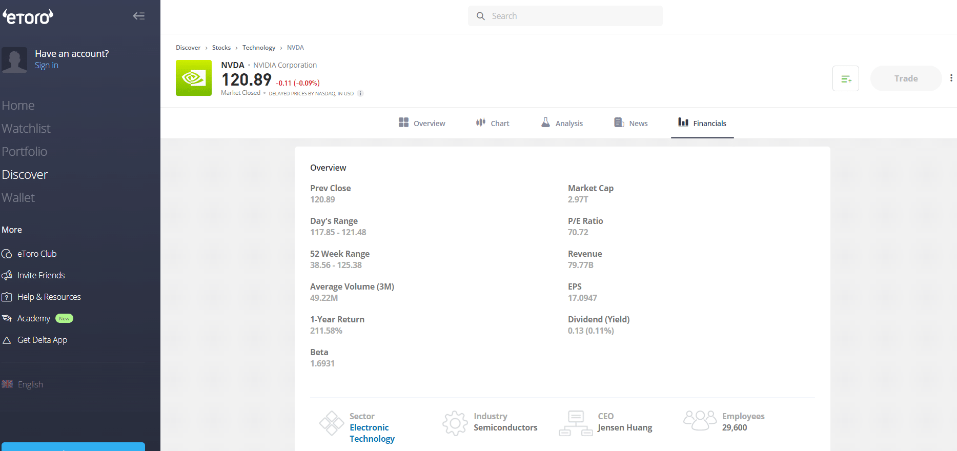Switch to the Analysis tab
Viewport: 957px width, 451px height.
coord(562,123)
